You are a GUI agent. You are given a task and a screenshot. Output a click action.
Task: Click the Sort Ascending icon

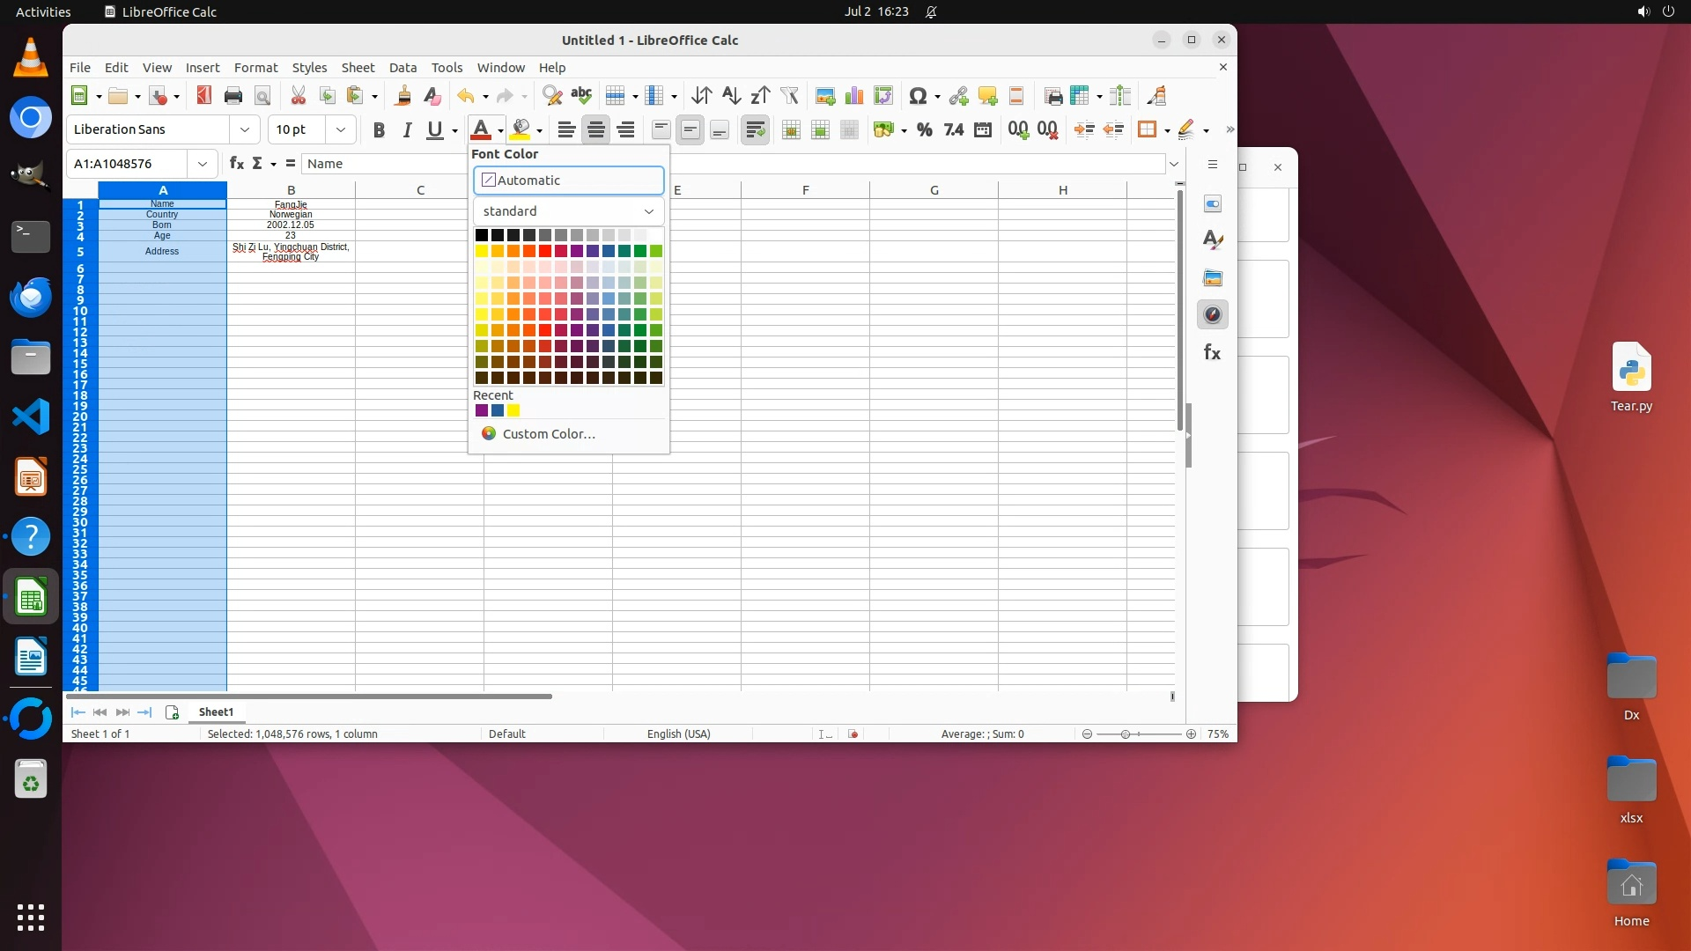731,96
